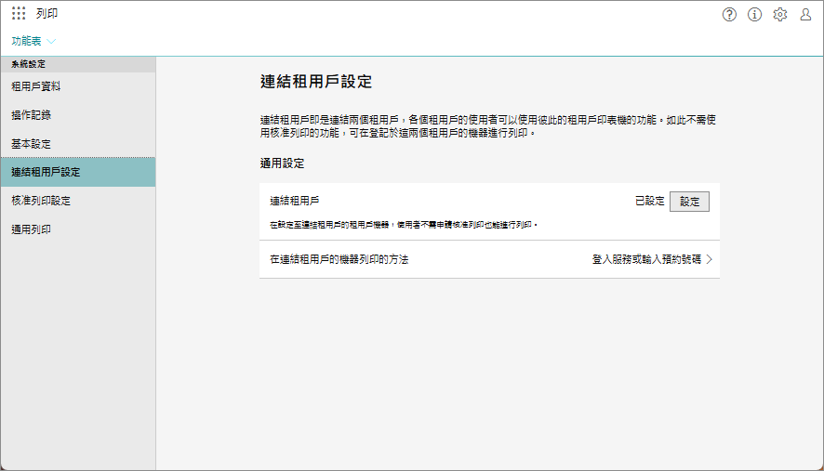Expand the chevron next to 功能表
This screenshot has width=824, height=471.
pos(51,42)
